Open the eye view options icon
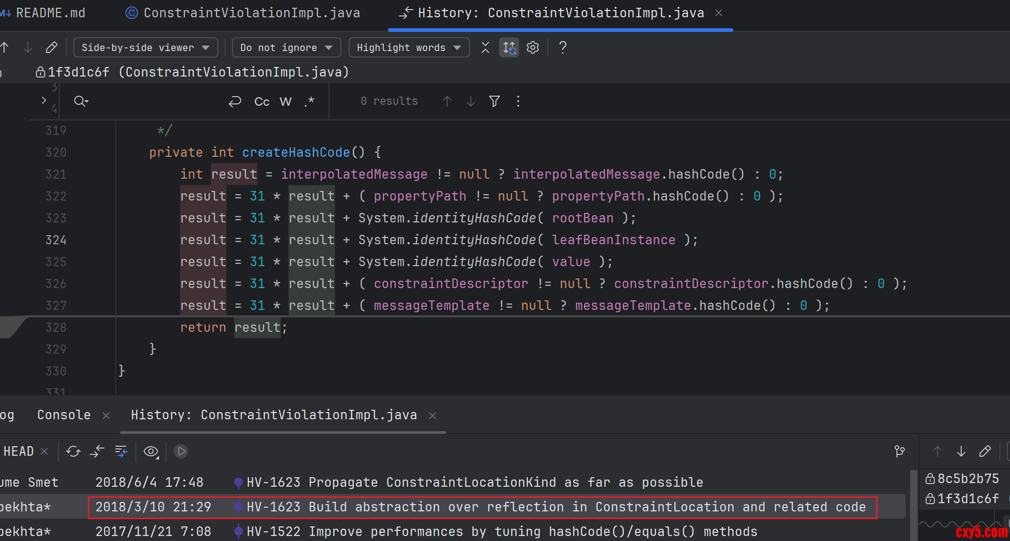The height and width of the screenshot is (541, 1010). (151, 451)
